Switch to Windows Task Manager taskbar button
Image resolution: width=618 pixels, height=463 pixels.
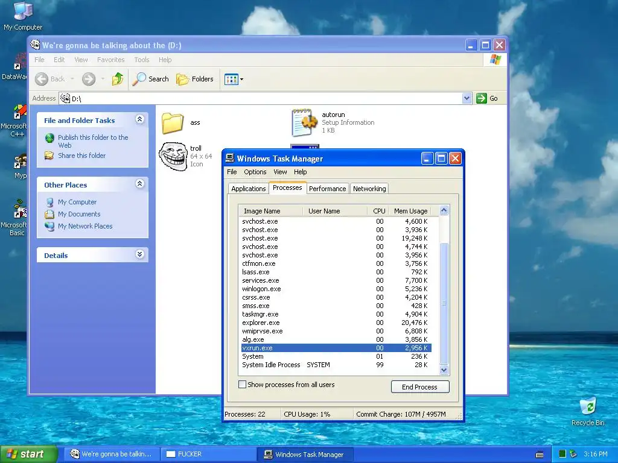point(305,454)
